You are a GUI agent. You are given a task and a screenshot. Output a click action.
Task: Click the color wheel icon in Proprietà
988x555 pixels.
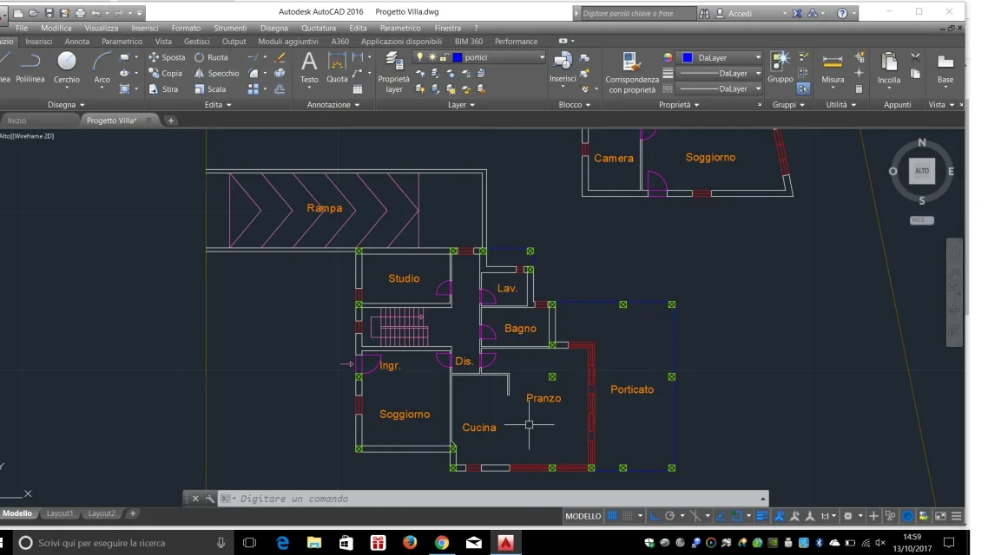pyautogui.click(x=668, y=57)
